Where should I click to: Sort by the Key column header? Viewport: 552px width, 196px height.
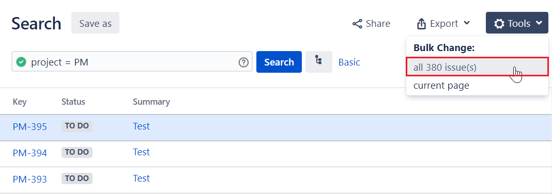20,102
